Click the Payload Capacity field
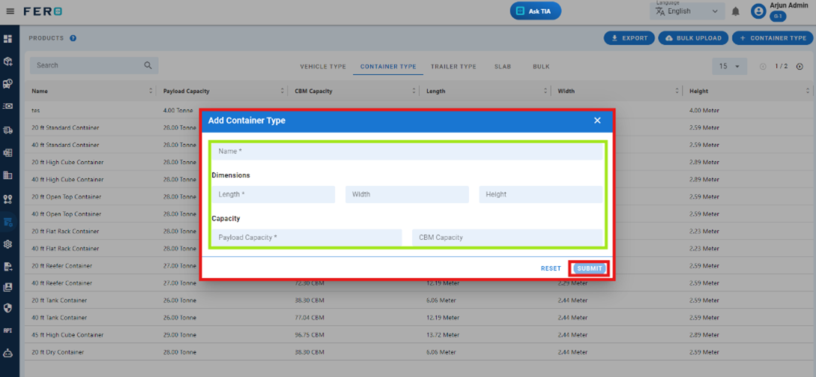The image size is (816, 377). [x=306, y=238]
